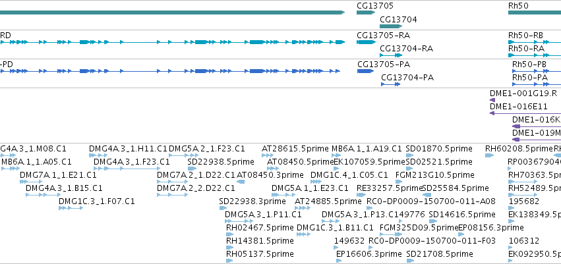Open EST DMG5A.3_1.P11.C1
Viewport: 561px width, 264px height.
[239, 221]
